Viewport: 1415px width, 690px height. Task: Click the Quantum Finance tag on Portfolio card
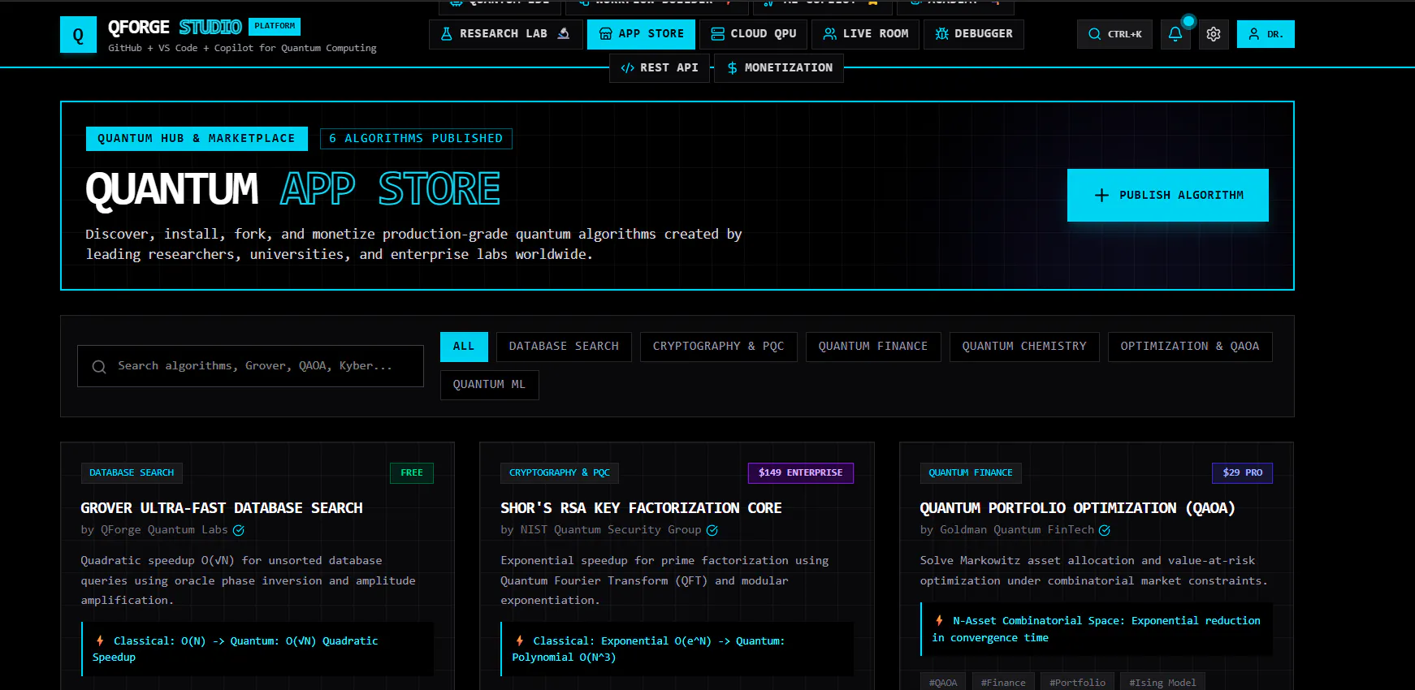[x=971, y=473]
